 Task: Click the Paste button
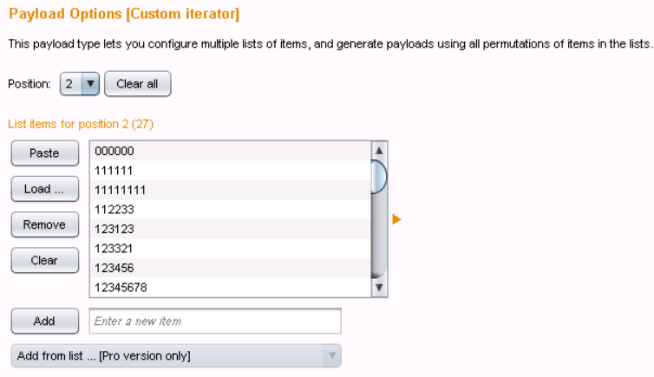(44, 153)
